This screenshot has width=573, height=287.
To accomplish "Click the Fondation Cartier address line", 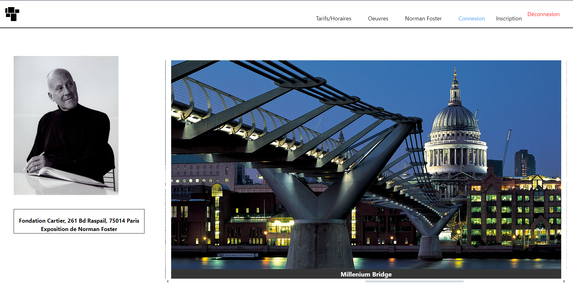I will (79, 221).
